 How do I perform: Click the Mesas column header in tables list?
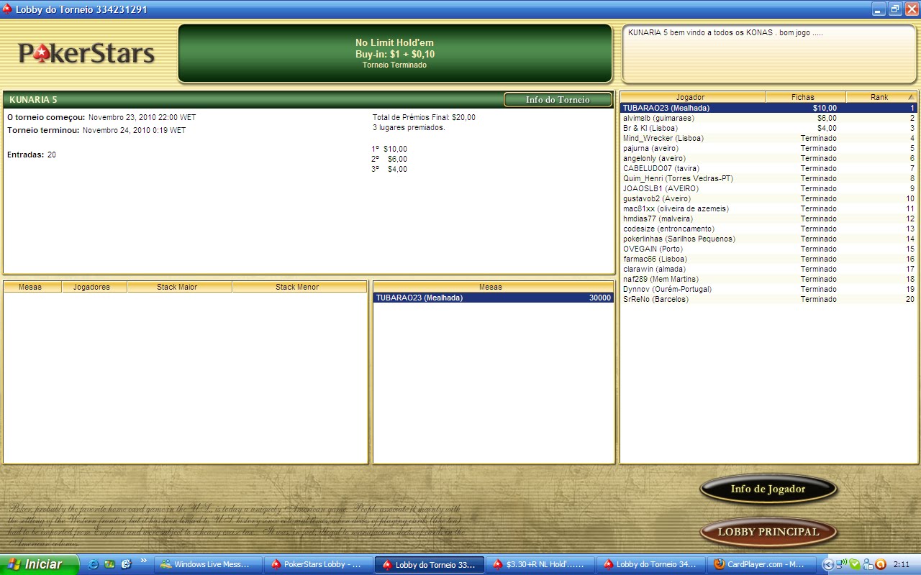(32, 287)
